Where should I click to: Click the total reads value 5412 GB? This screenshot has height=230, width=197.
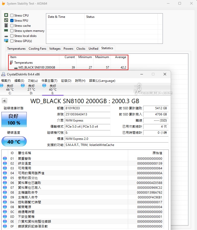point(156,108)
